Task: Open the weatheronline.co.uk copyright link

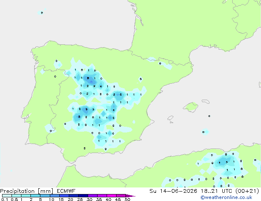Action: coord(226,197)
